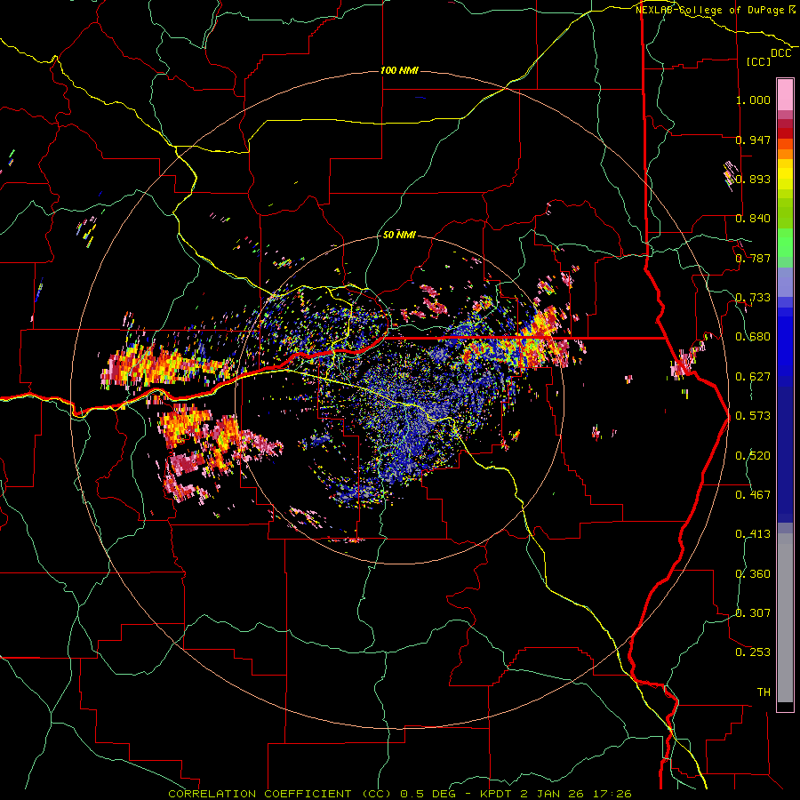
Task: Click the "DCC" label above the color scale
Action: tap(780, 53)
